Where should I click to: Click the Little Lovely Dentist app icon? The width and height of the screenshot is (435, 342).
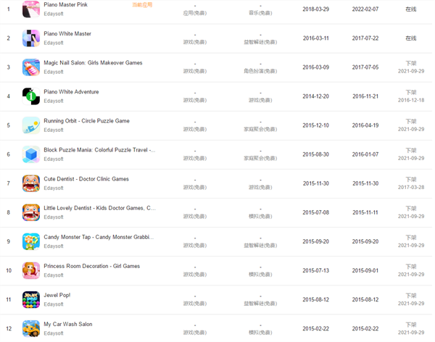pos(31,212)
